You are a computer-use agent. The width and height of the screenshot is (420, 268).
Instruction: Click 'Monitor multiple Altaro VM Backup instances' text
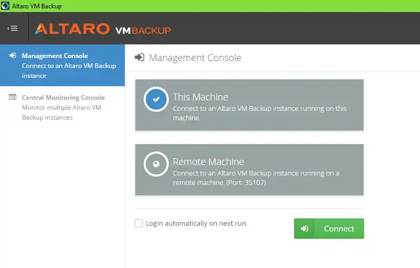(x=62, y=112)
